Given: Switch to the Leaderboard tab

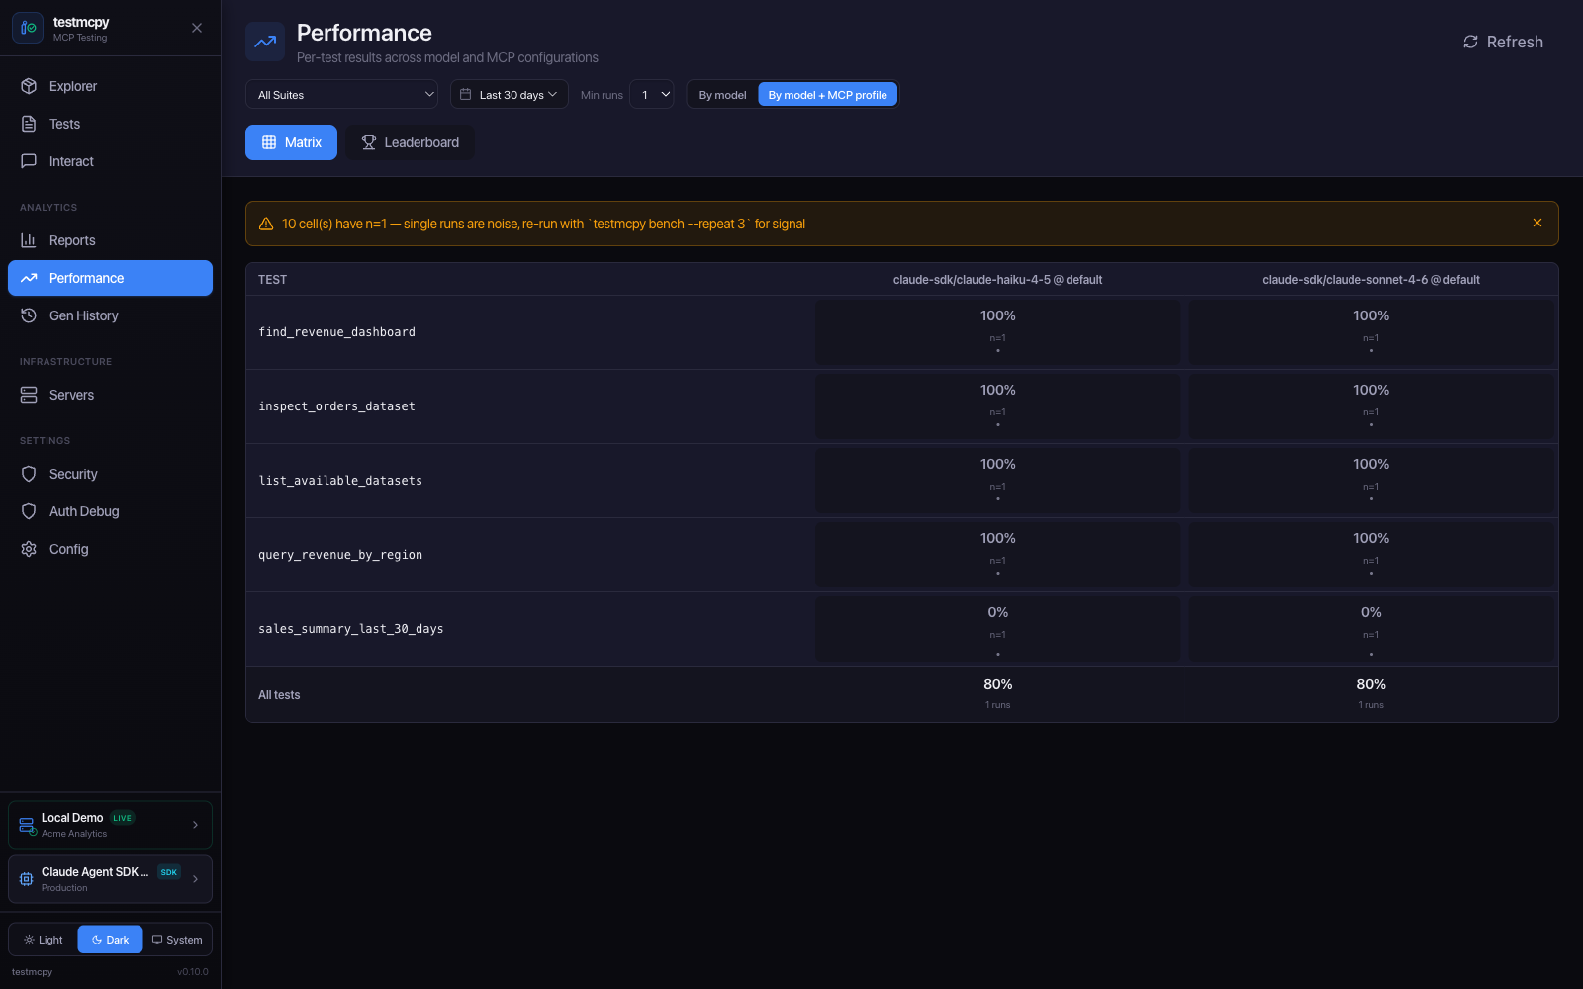Looking at the screenshot, I should (x=410, y=142).
